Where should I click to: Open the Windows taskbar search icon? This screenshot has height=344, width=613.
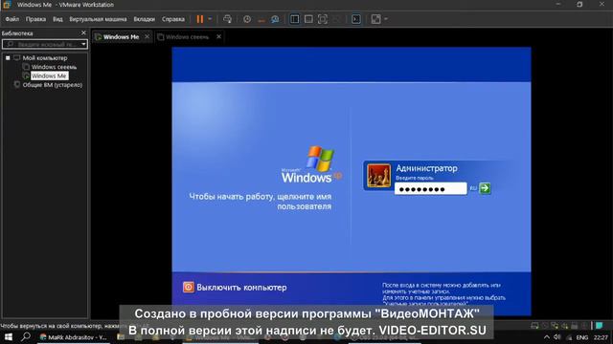pos(26,336)
